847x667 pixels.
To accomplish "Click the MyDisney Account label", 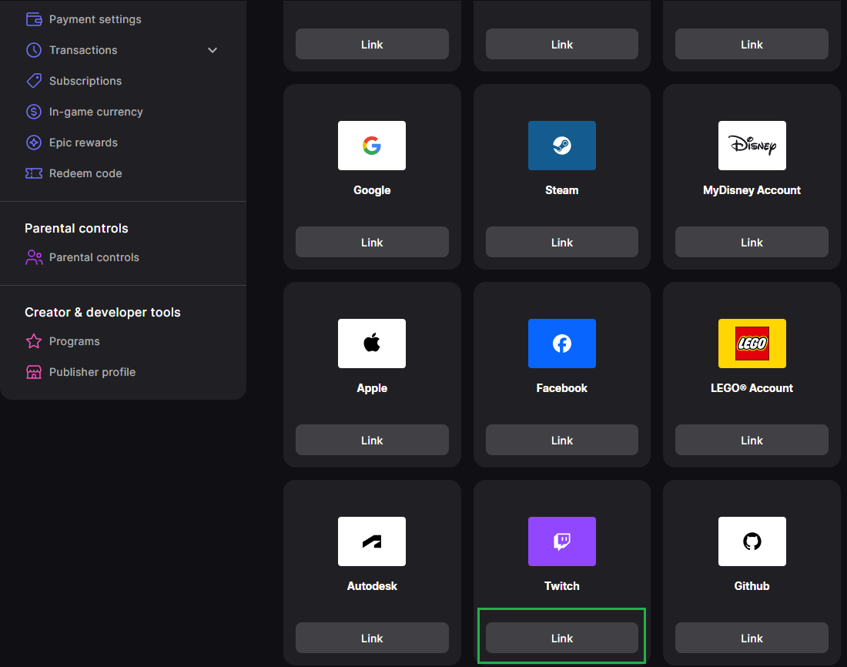I will (x=752, y=190).
